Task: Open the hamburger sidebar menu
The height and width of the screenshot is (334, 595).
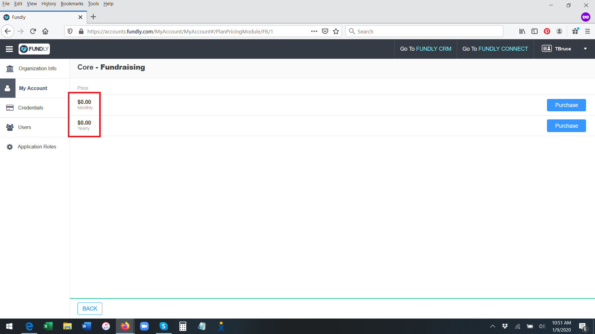Action: click(9, 49)
